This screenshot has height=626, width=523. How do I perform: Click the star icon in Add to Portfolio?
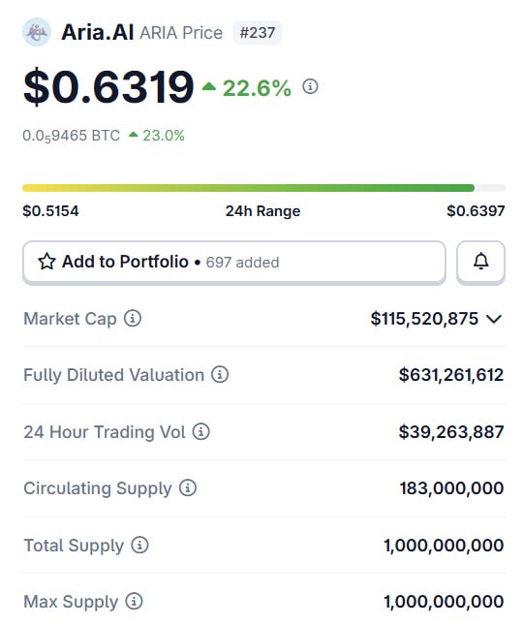46,262
